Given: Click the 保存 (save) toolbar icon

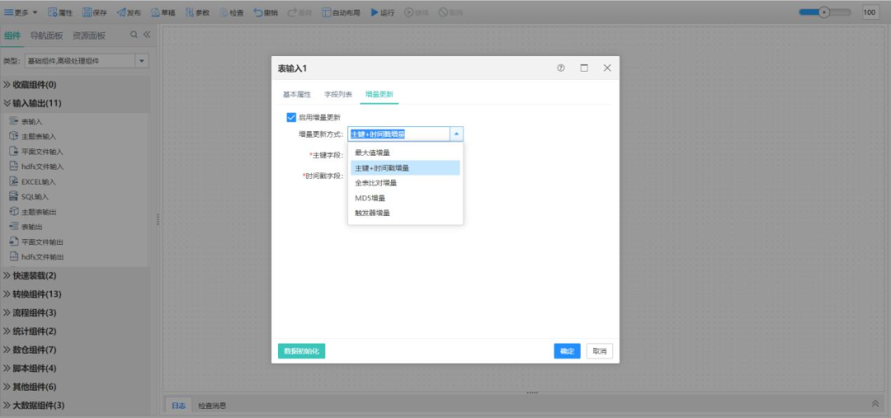Looking at the screenshot, I should (88, 12).
